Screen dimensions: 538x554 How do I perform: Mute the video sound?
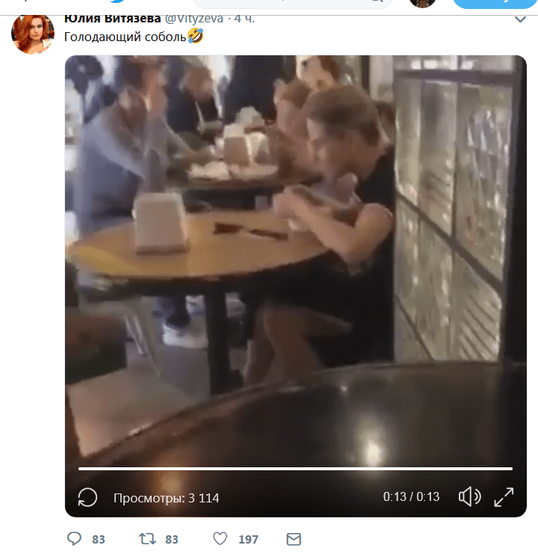click(x=469, y=496)
